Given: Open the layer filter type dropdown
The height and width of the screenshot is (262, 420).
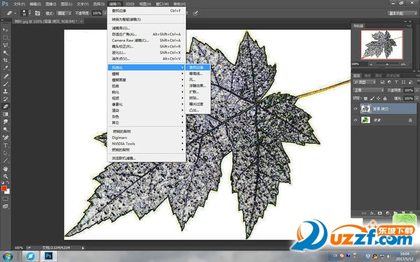Looking at the screenshot, I should click(365, 82).
